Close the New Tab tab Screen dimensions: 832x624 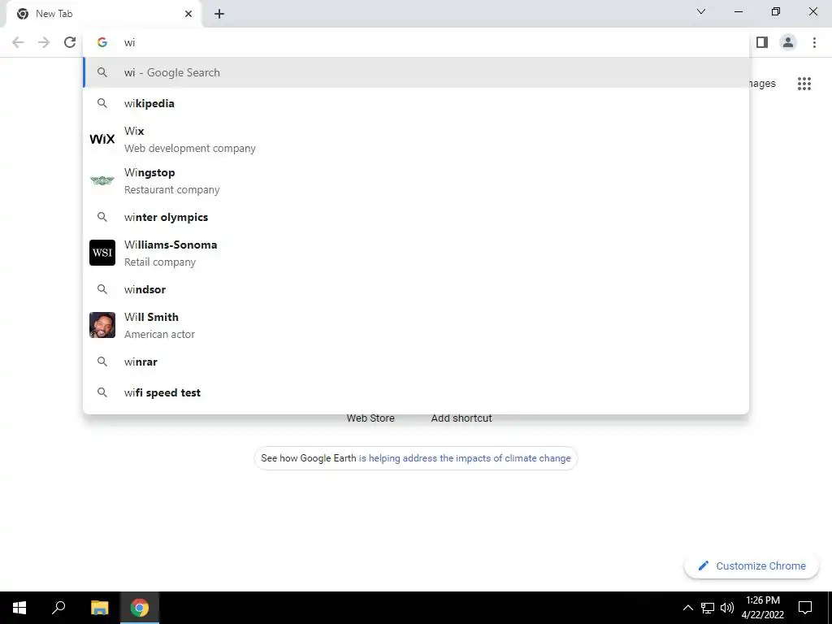188,14
